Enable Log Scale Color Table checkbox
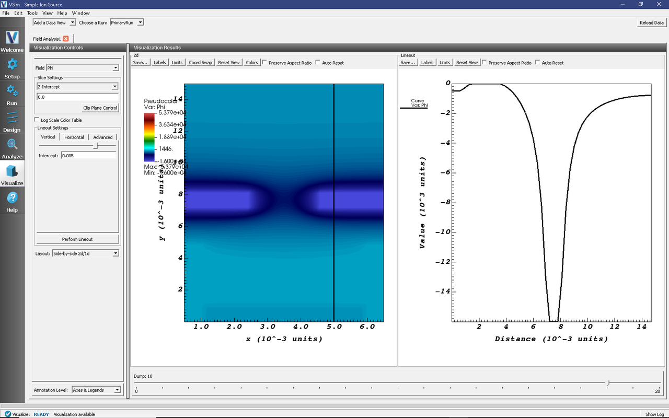This screenshot has width=669, height=418. [x=37, y=120]
